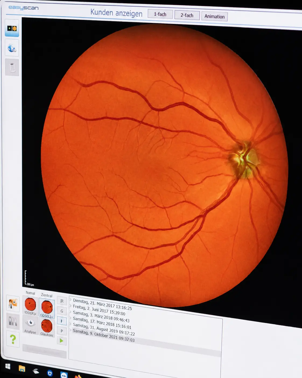Viewport: 302px width, 378px height.
Task: Open the Glaukom view
Action: 47,328
